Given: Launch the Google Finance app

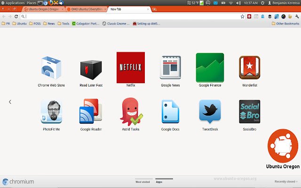Looking at the screenshot, I should click(210, 68).
